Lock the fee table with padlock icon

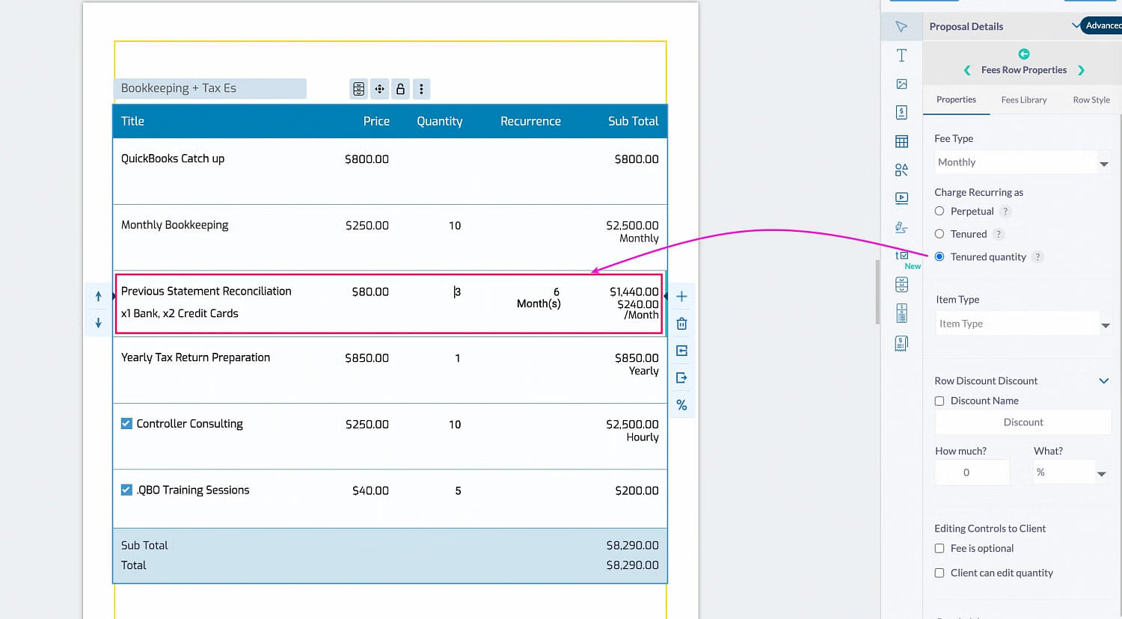coord(400,89)
